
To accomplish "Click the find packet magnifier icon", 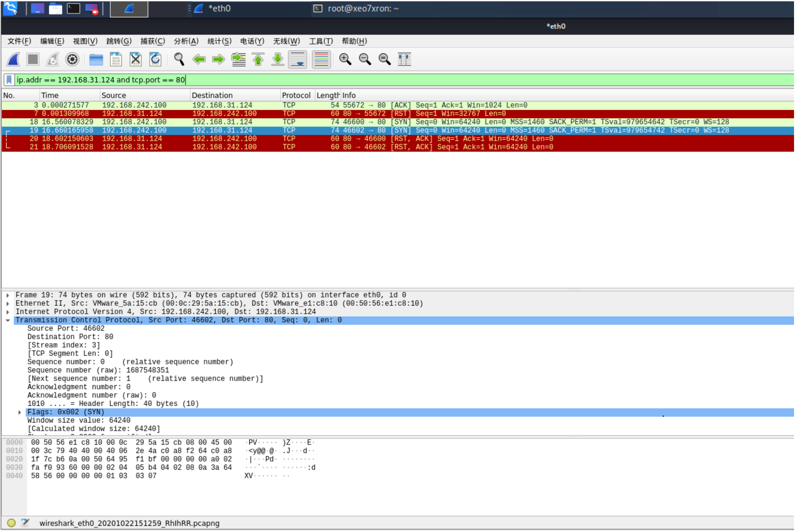I will tap(179, 60).
